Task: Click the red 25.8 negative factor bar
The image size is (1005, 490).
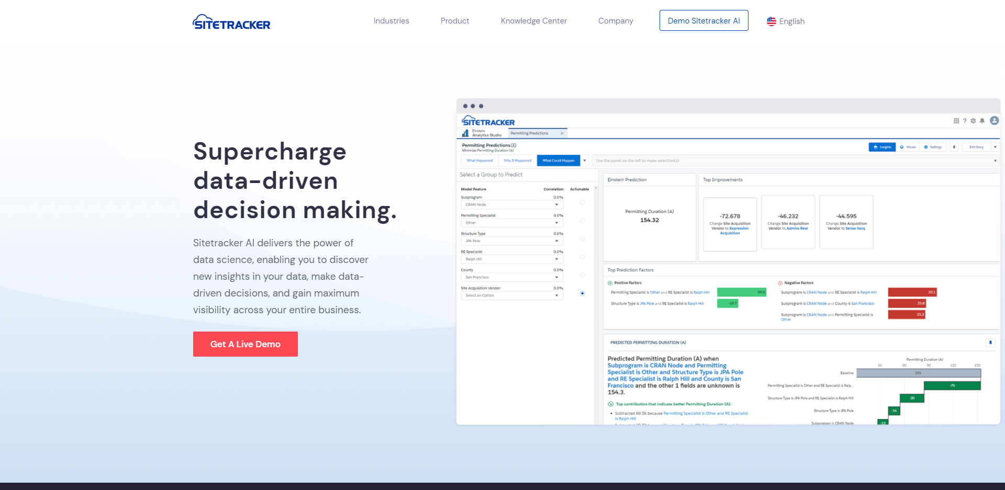Action: coord(907,303)
